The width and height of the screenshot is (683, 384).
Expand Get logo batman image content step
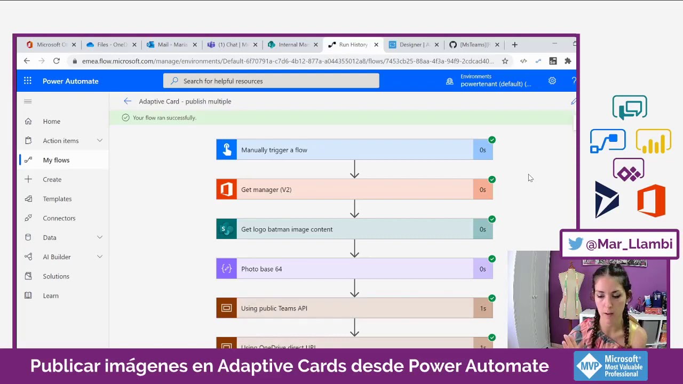coord(354,229)
